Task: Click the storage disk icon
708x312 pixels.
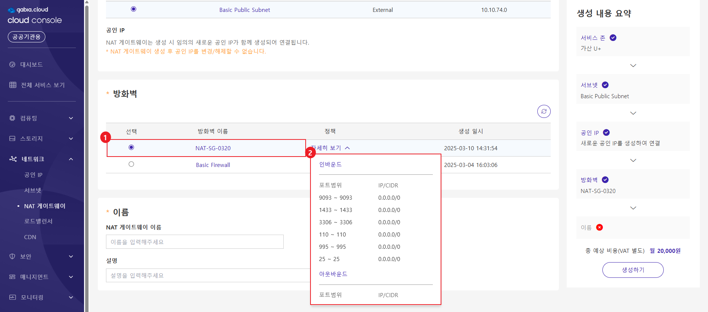Action: click(x=12, y=138)
